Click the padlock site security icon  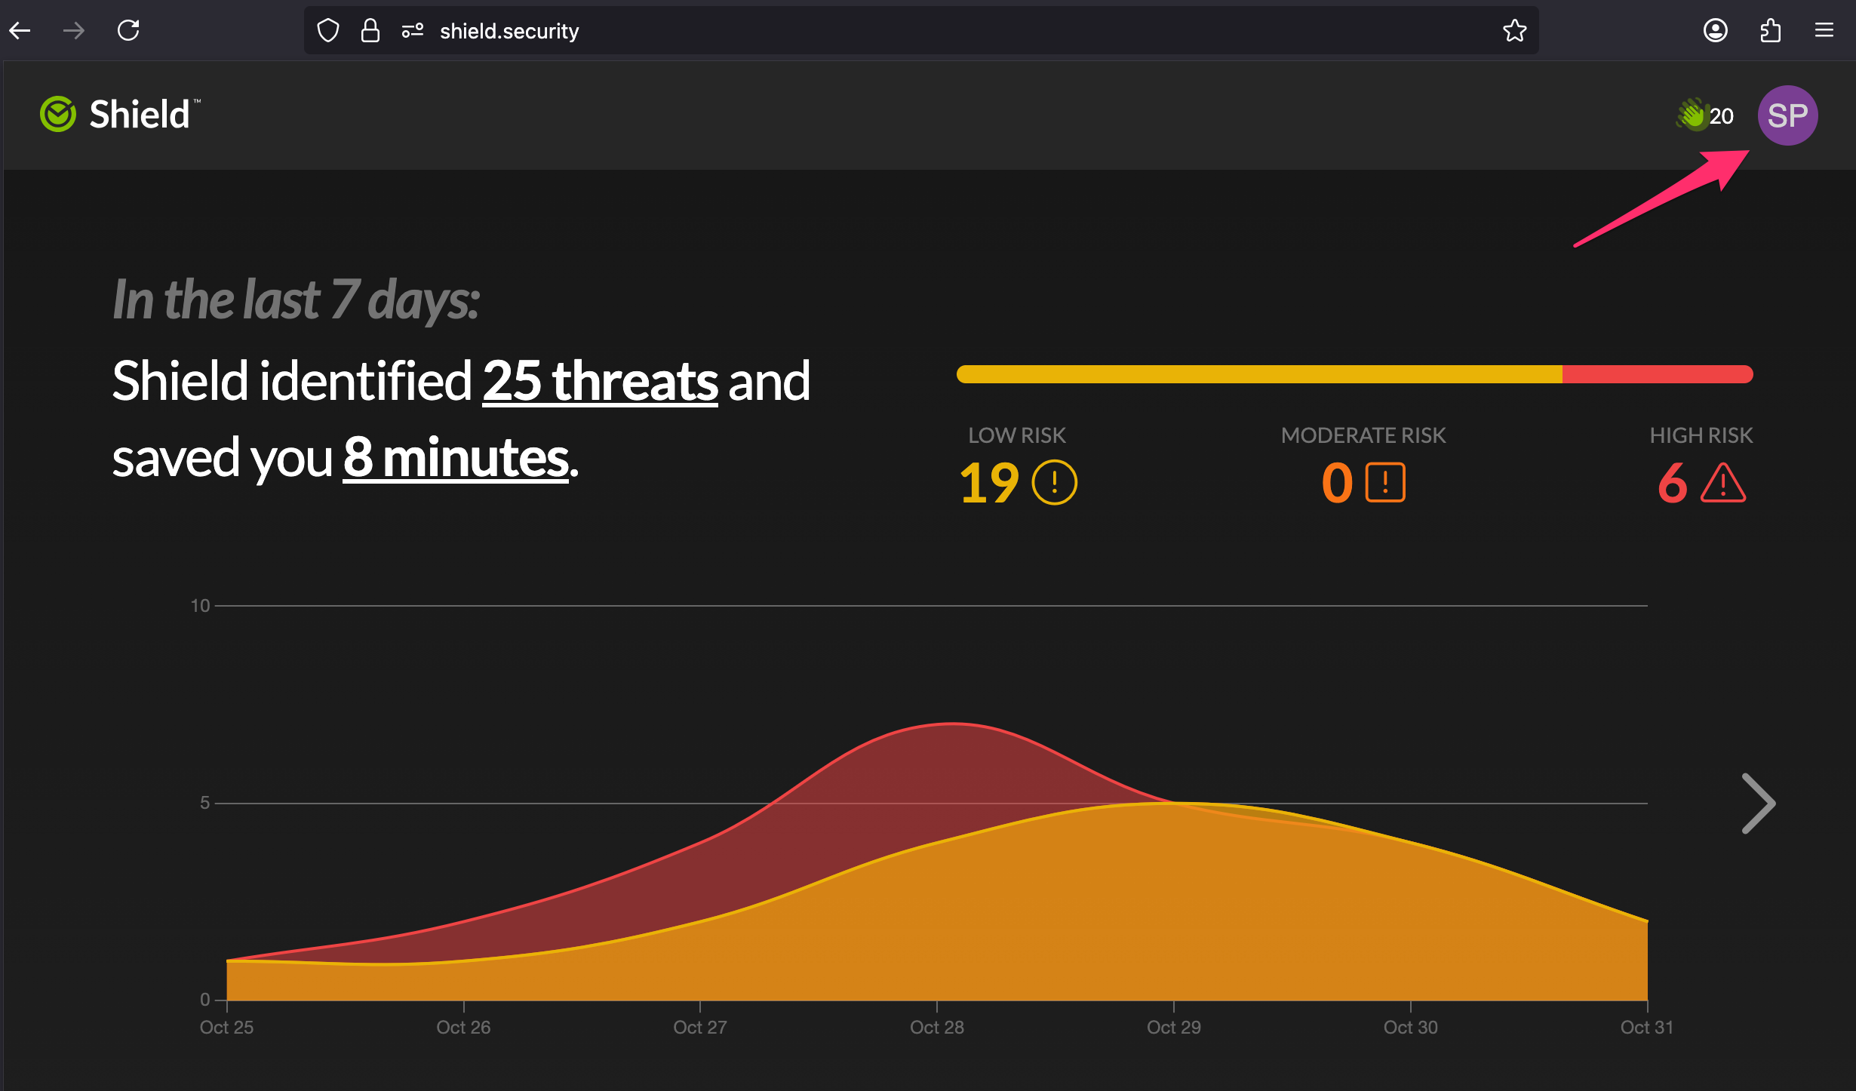click(370, 31)
